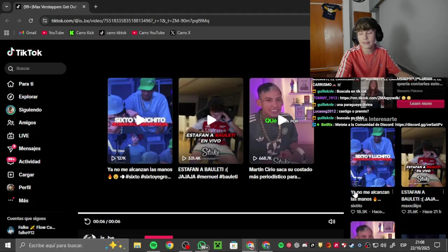Go forward in browser history
The image size is (448, 252).
19,21
